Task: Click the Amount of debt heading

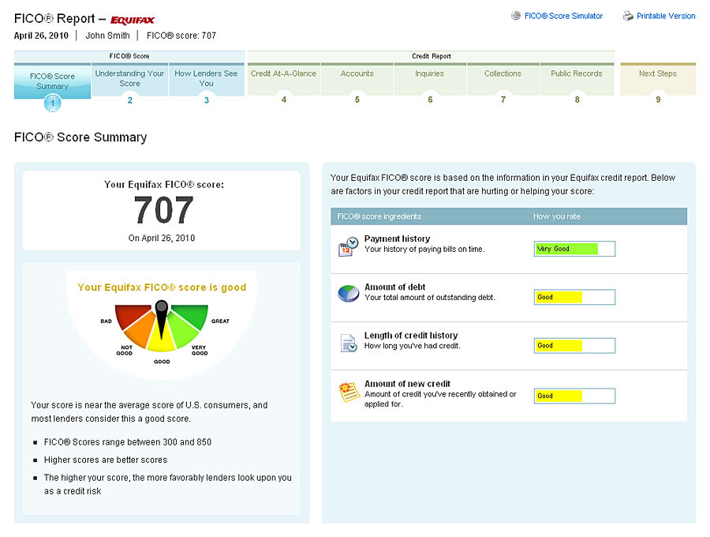Action: point(395,287)
